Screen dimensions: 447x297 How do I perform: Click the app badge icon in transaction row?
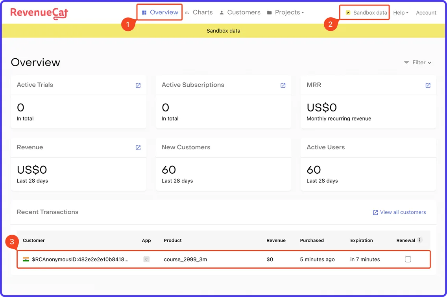coord(146,259)
